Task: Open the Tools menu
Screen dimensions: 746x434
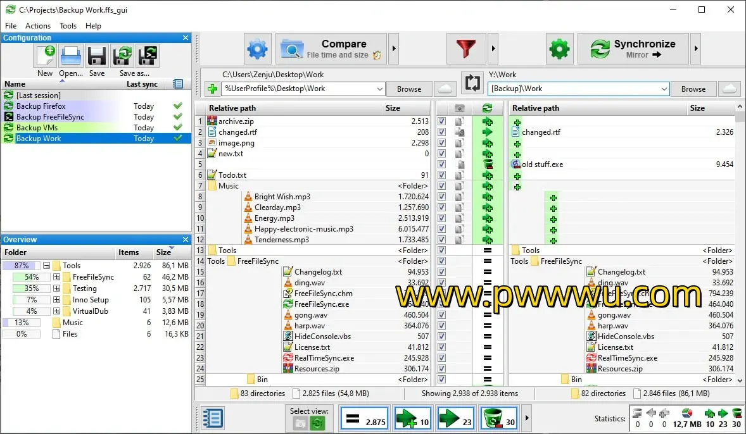Action: 68,26
